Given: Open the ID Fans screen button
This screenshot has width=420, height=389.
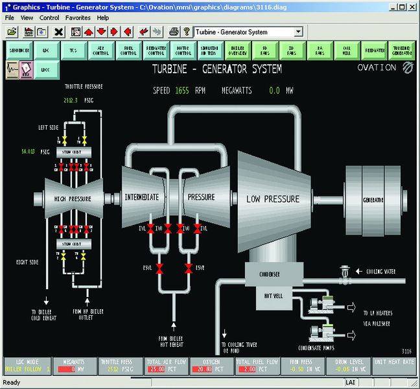Looking at the screenshot, I should point(292,51).
